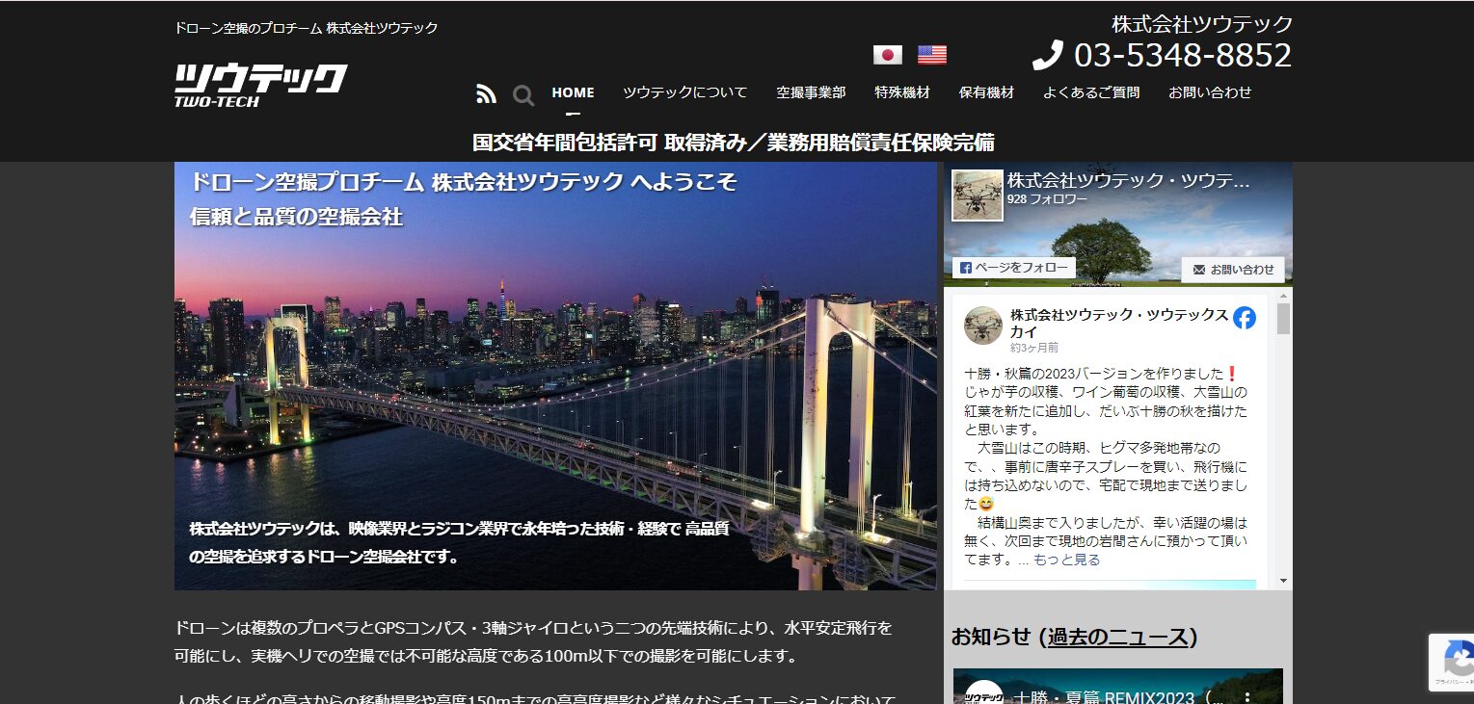Viewport: 1474px width, 704px height.
Task: Click the 信頼と品質の空撮会社 heading
Action: [x=296, y=217]
